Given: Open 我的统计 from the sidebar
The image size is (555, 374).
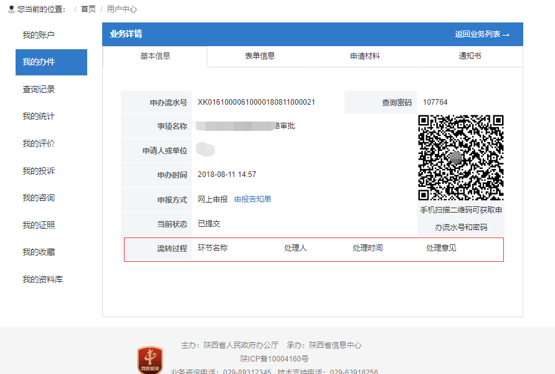Looking at the screenshot, I should click(x=39, y=117).
